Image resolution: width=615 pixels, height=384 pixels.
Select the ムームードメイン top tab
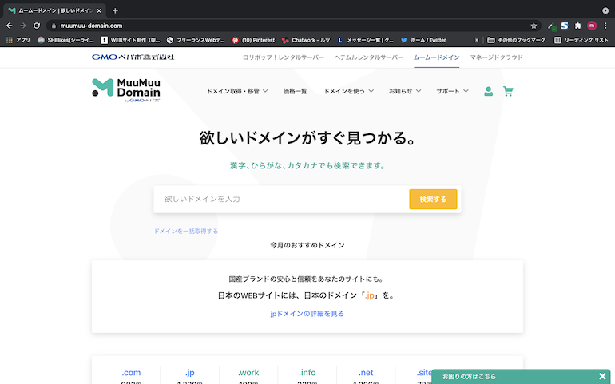(437, 57)
